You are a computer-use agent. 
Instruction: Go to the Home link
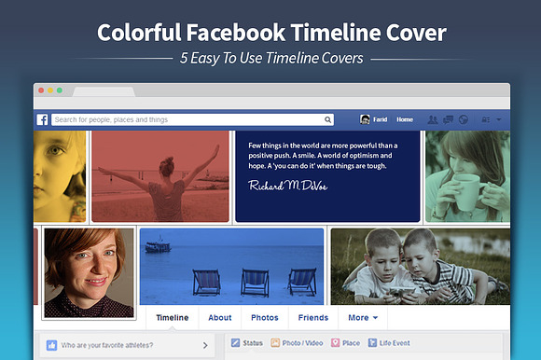point(405,119)
